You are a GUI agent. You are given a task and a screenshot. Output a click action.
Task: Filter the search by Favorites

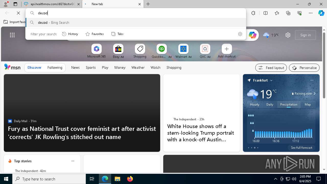95,34
